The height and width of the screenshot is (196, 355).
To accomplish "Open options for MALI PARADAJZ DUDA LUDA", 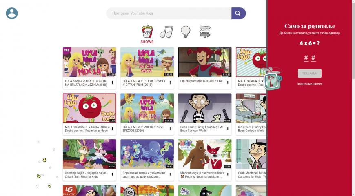I will [112, 129].
